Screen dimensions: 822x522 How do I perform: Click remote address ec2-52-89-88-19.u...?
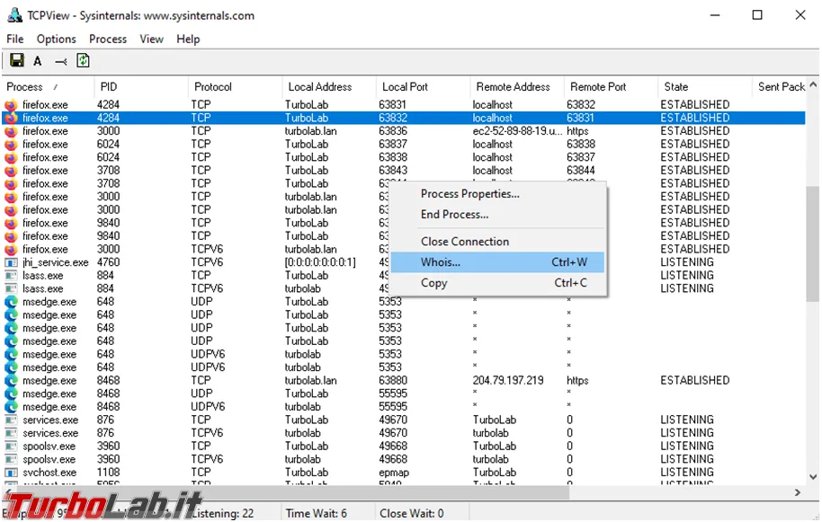517,131
